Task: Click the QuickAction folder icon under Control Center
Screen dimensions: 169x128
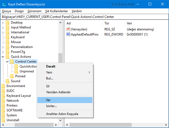Action: (x=16, y=66)
